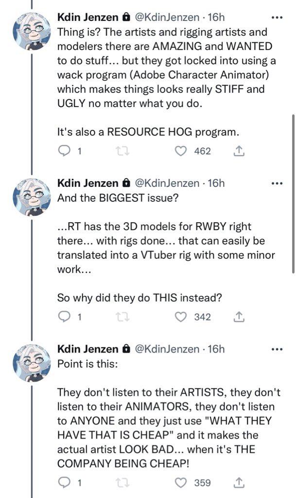This screenshot has height=498, width=297.
Task: Click @KdinJenzen handle on second tweet
Action: (166, 183)
